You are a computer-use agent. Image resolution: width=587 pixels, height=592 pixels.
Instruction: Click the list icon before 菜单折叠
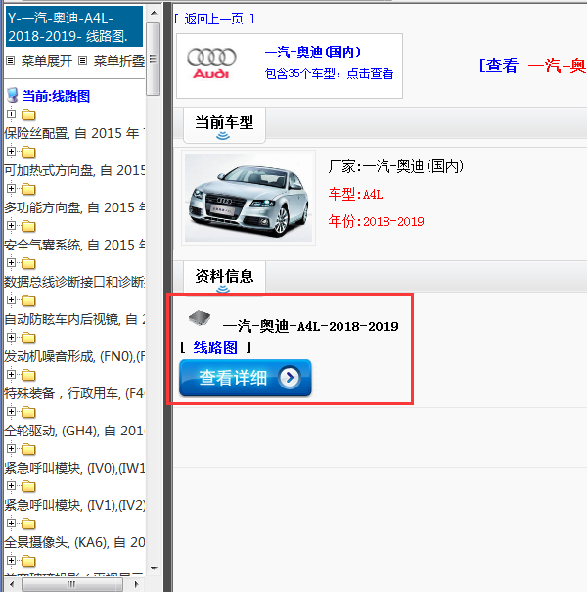point(83,61)
